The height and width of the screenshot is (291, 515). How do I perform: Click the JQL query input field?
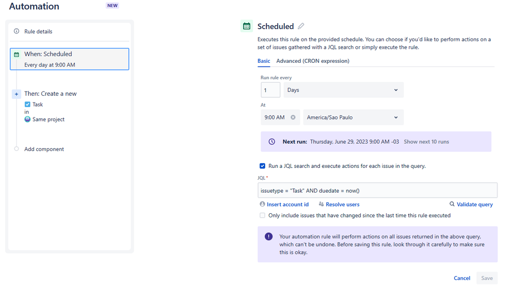tap(377, 191)
